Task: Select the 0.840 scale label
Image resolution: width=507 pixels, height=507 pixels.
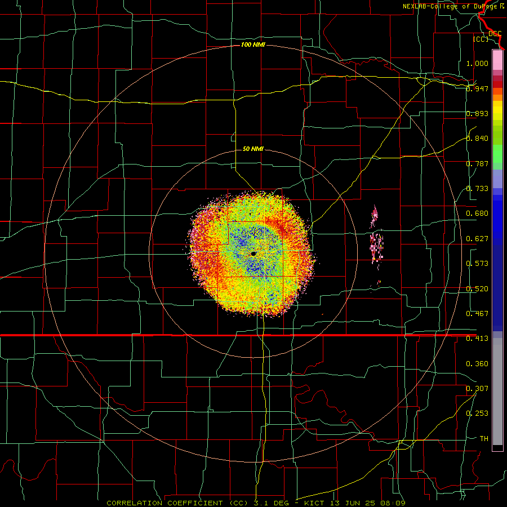Action: click(x=477, y=139)
